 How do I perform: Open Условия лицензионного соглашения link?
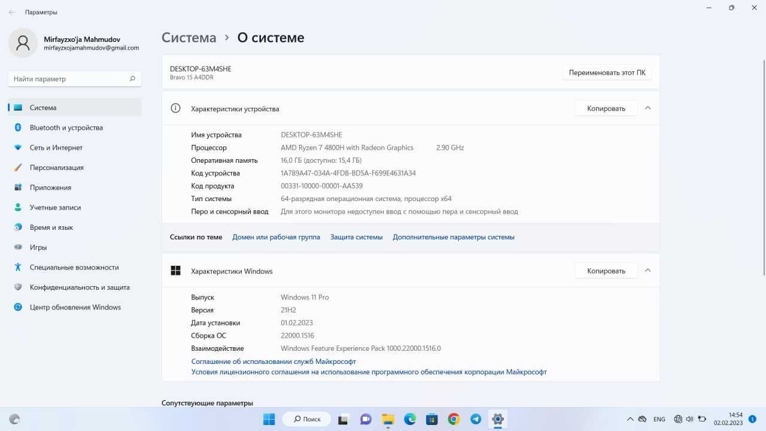coord(369,372)
